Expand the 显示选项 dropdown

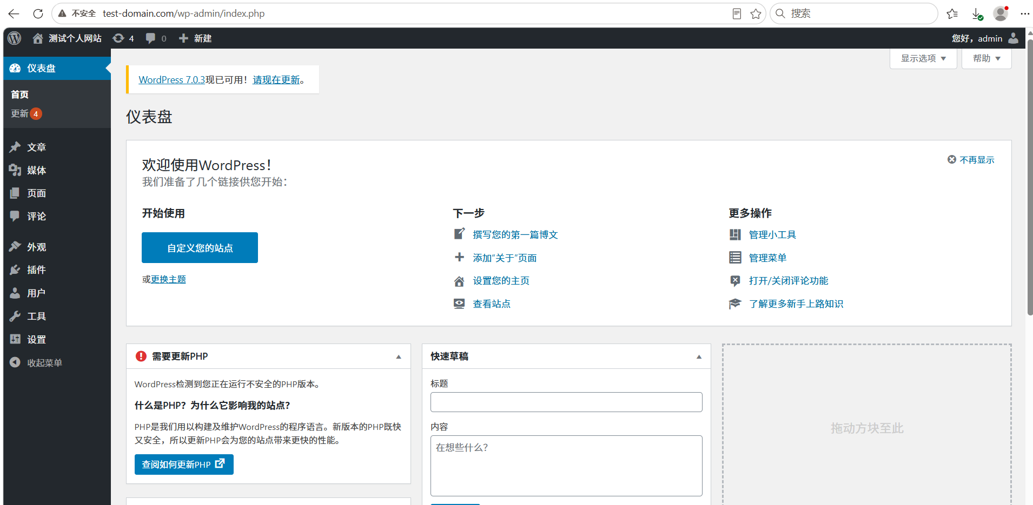pyautogui.click(x=923, y=58)
